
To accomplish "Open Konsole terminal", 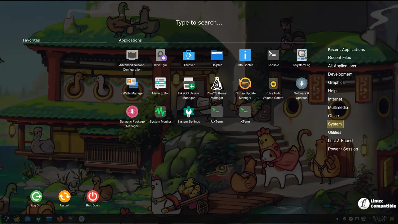I will 273,55.
